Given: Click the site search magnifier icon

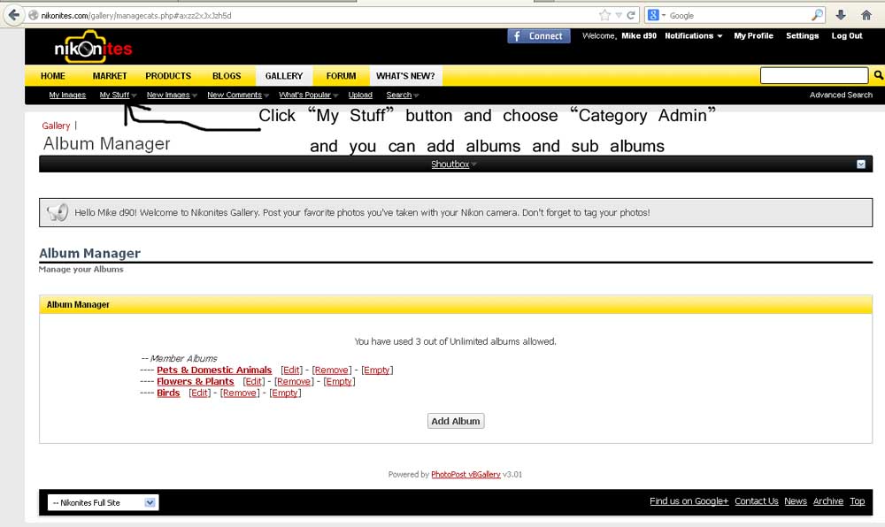Looking at the screenshot, I should click(x=878, y=76).
